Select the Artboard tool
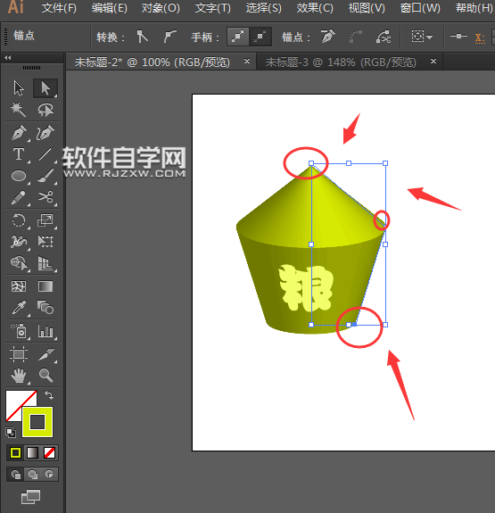The image size is (495, 513). click(x=19, y=354)
